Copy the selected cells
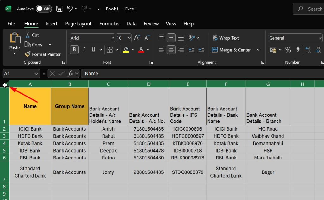Viewport: 324px width, 200px height. coord(34,45)
